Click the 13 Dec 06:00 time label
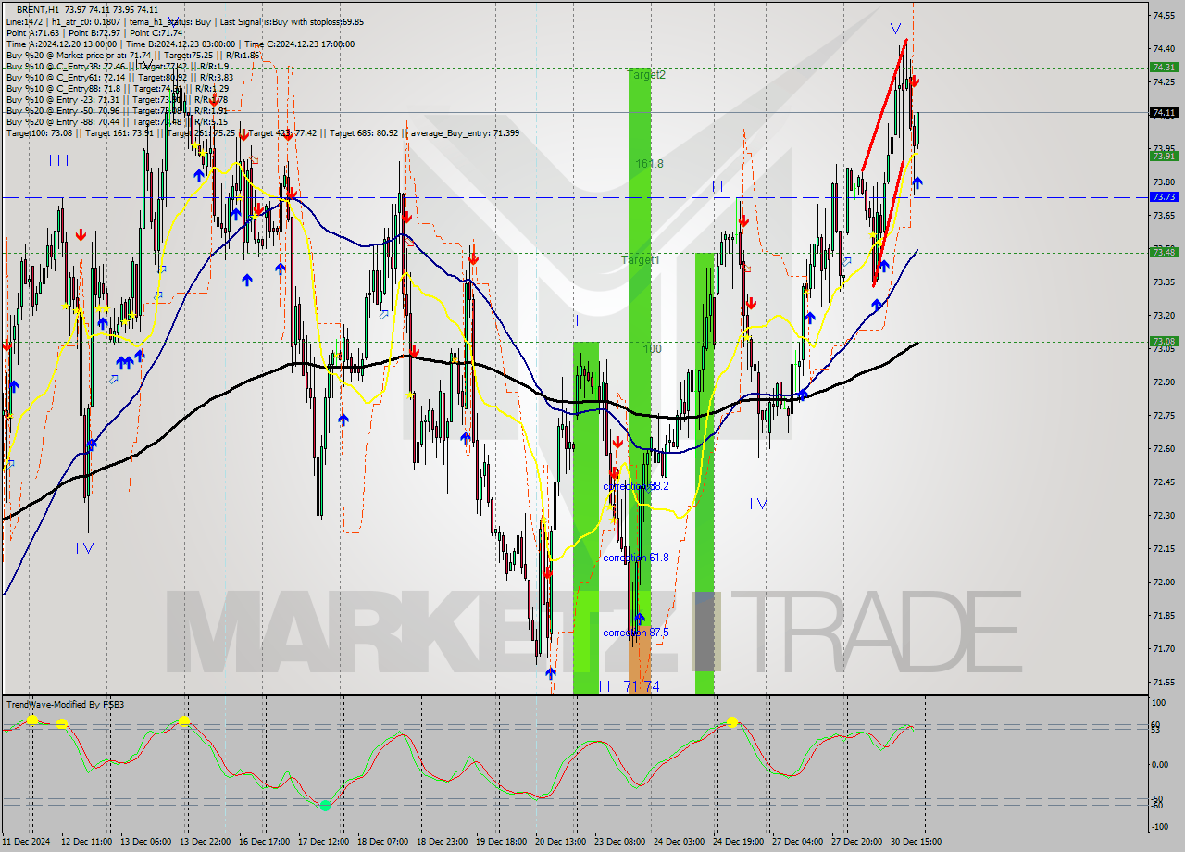This screenshot has height=852, width=1185. point(146,842)
